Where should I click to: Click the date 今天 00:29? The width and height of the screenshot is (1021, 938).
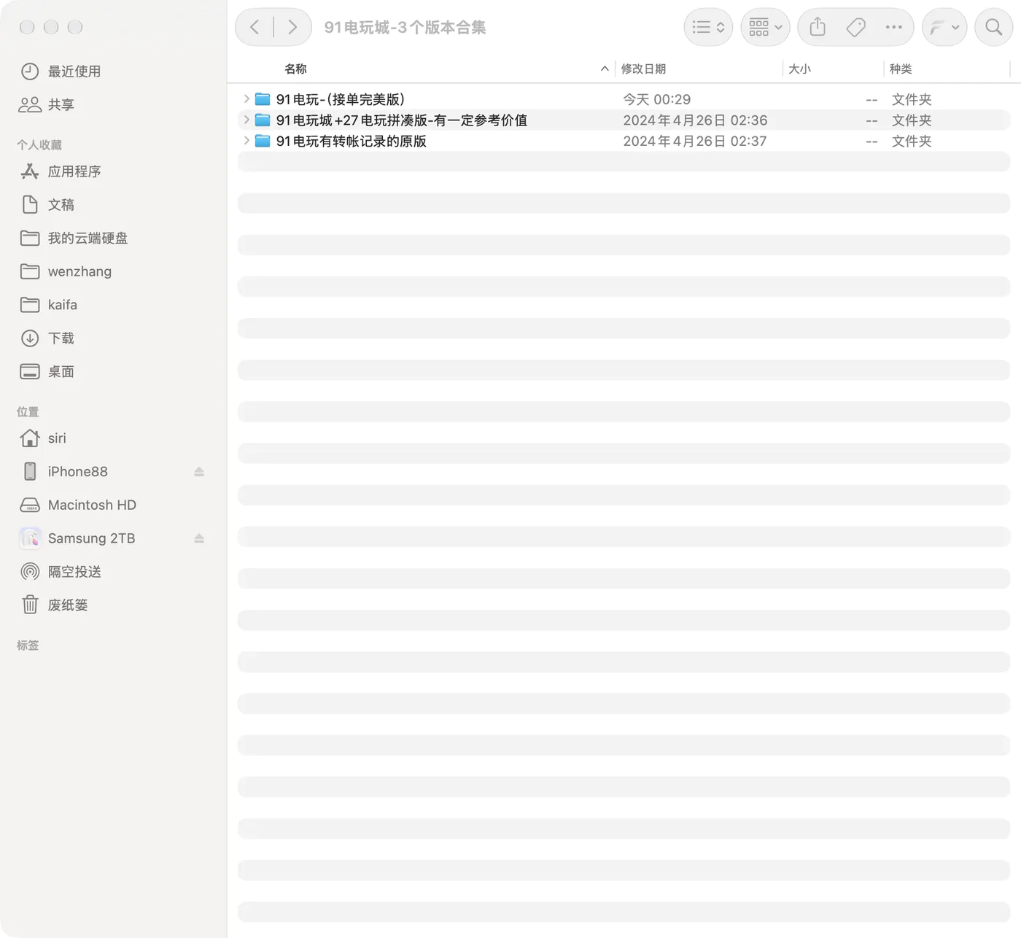pyautogui.click(x=656, y=99)
